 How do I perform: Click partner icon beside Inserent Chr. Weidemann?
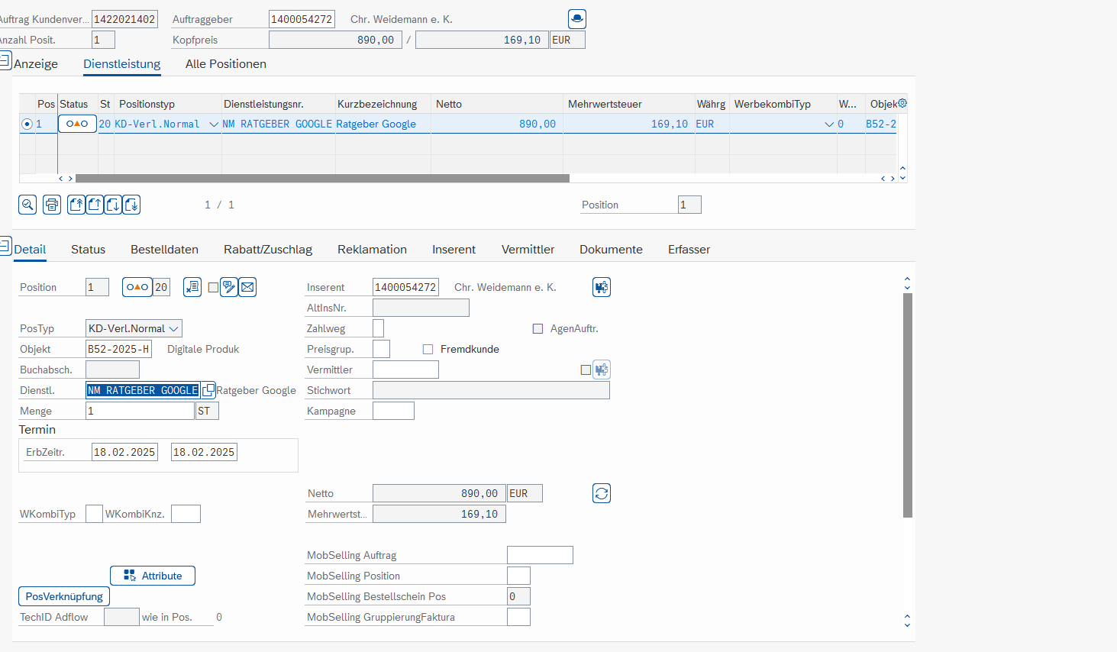point(602,287)
